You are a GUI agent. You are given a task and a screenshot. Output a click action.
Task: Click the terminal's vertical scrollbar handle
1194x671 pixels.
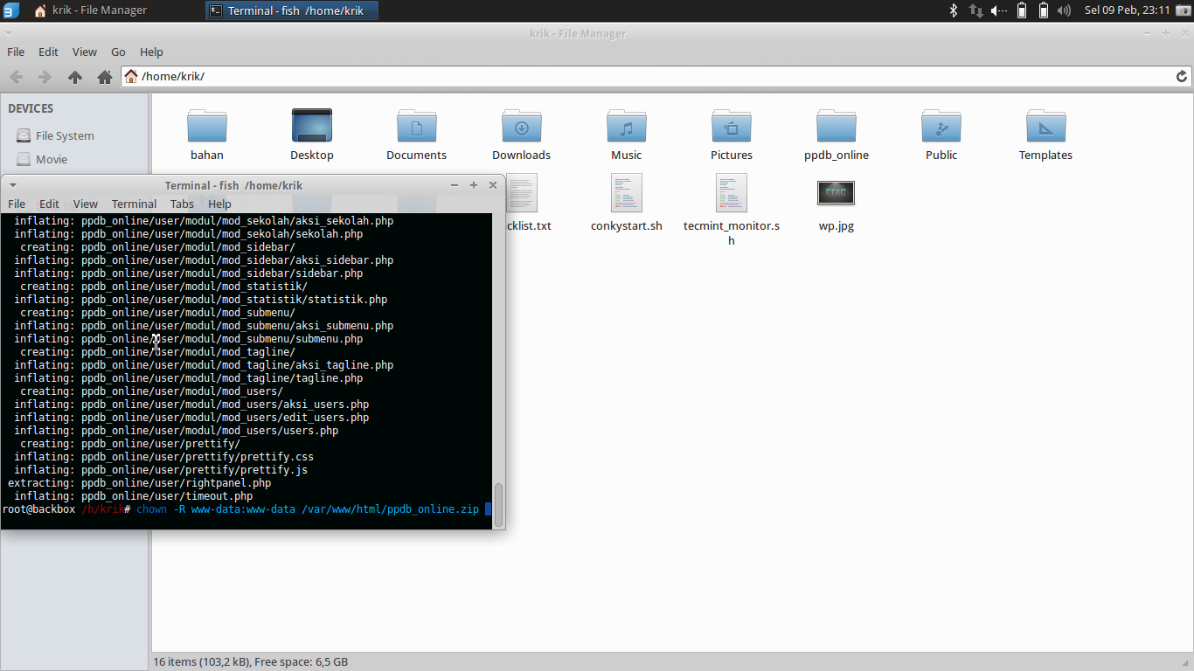click(499, 505)
